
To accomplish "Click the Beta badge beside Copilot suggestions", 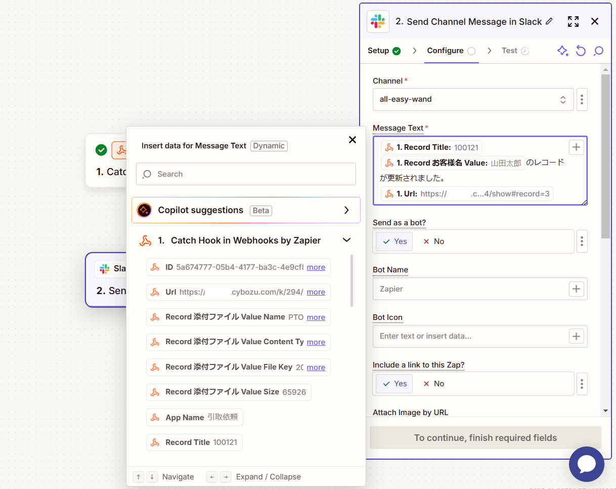I will [x=261, y=210].
